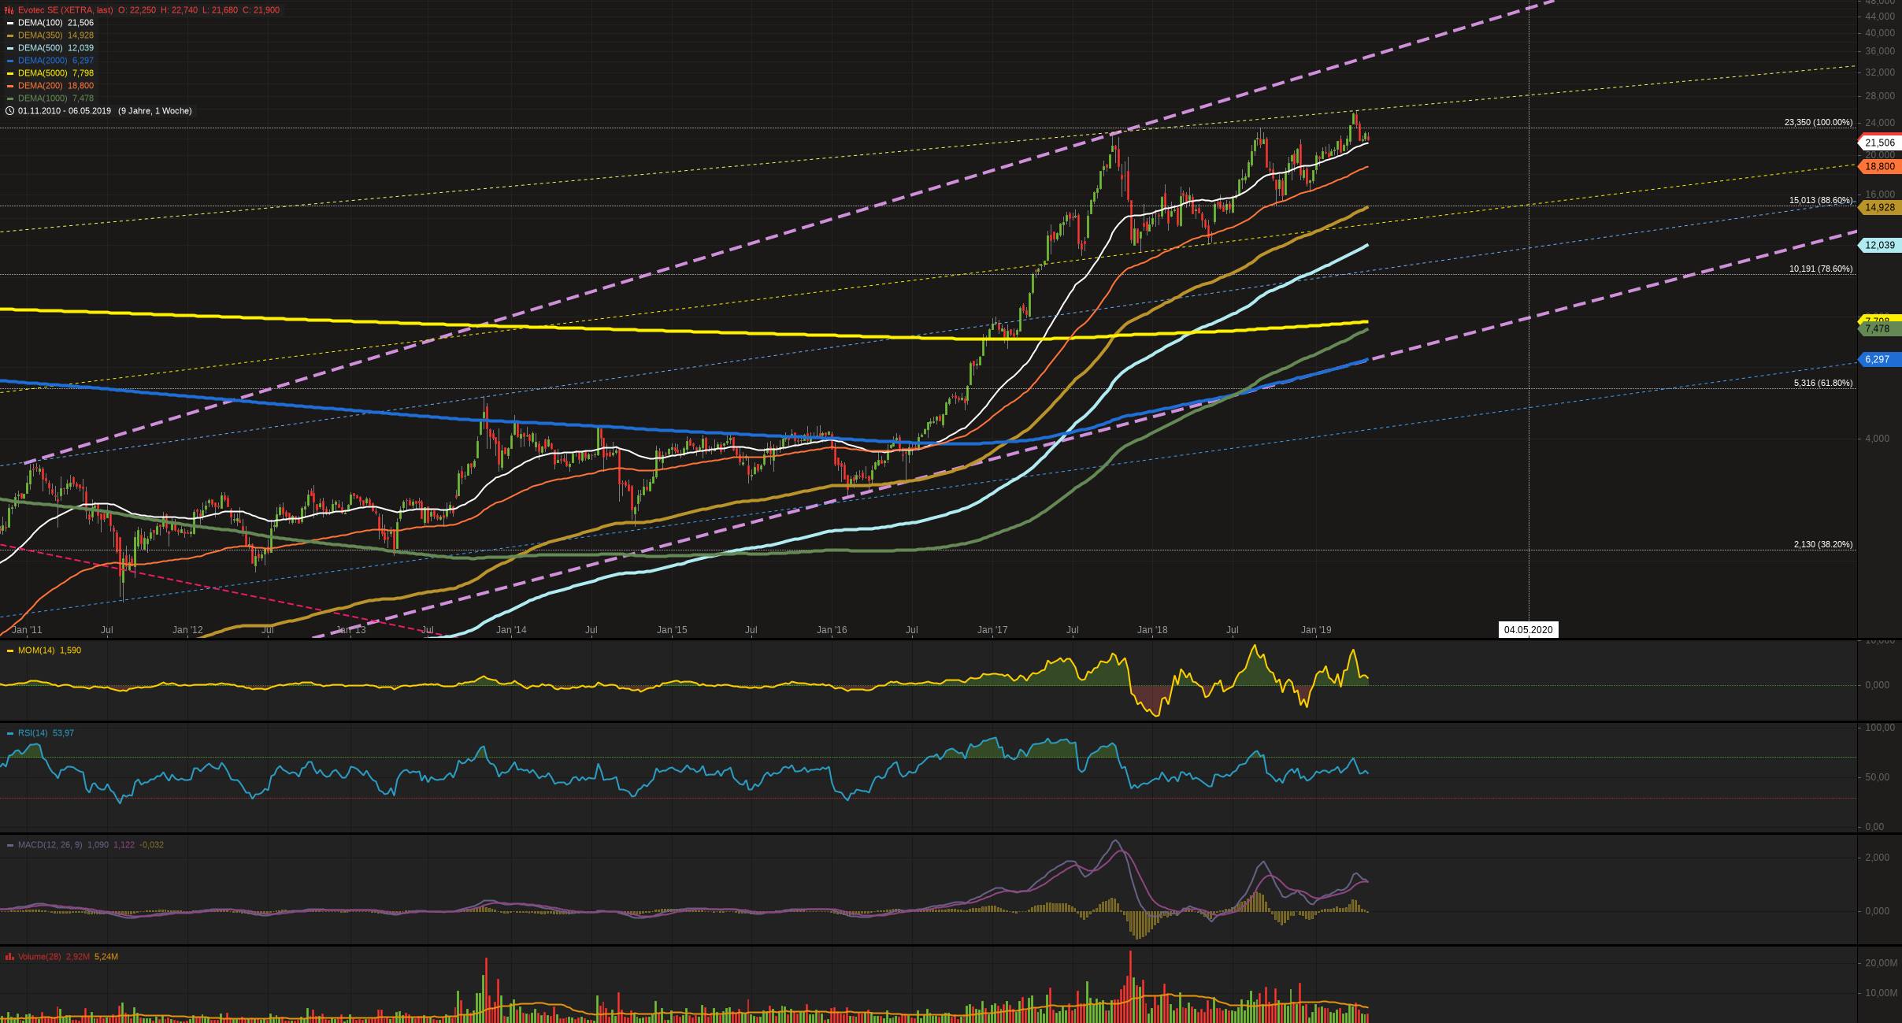The height and width of the screenshot is (1023, 1902).
Task: Click the yellow line marker next to MOM(14)
Action: [9, 650]
